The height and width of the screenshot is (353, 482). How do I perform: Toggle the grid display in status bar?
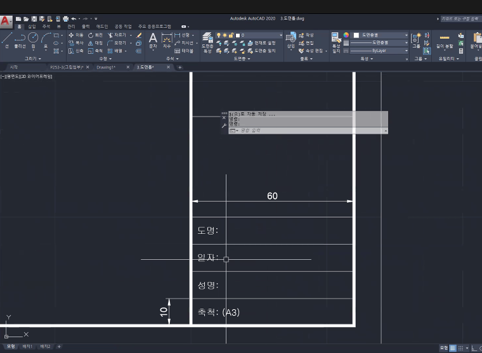pos(452,348)
